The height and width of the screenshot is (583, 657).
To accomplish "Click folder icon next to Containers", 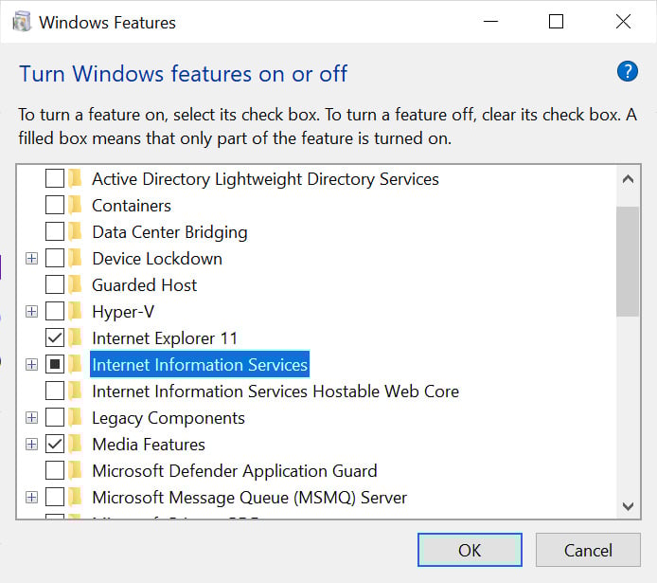I will pyautogui.click(x=76, y=206).
